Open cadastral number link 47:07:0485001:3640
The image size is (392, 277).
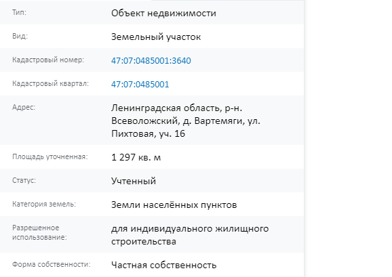[x=151, y=61]
